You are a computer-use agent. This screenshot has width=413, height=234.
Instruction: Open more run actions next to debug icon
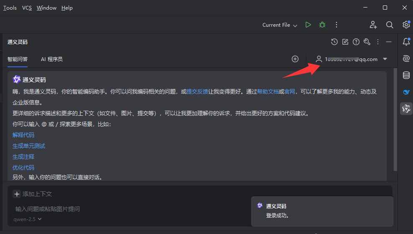point(337,25)
